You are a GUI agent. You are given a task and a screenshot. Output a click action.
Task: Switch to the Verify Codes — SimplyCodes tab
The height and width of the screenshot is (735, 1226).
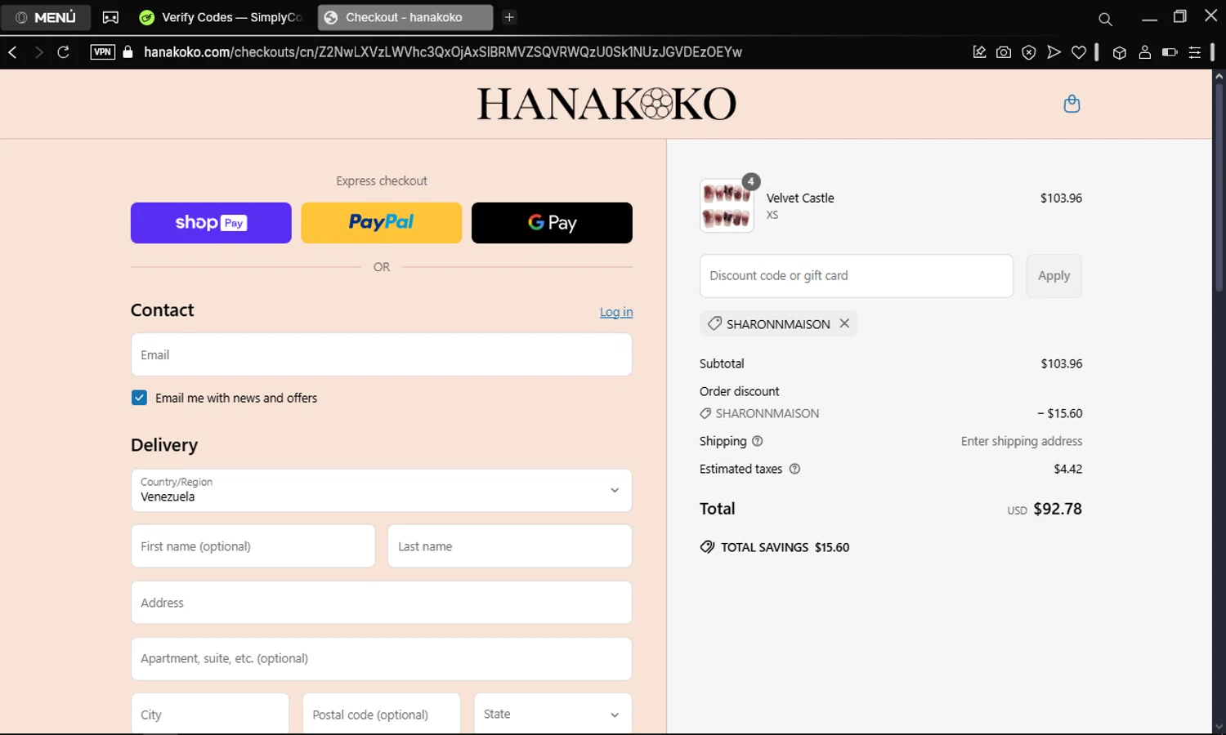point(221,17)
